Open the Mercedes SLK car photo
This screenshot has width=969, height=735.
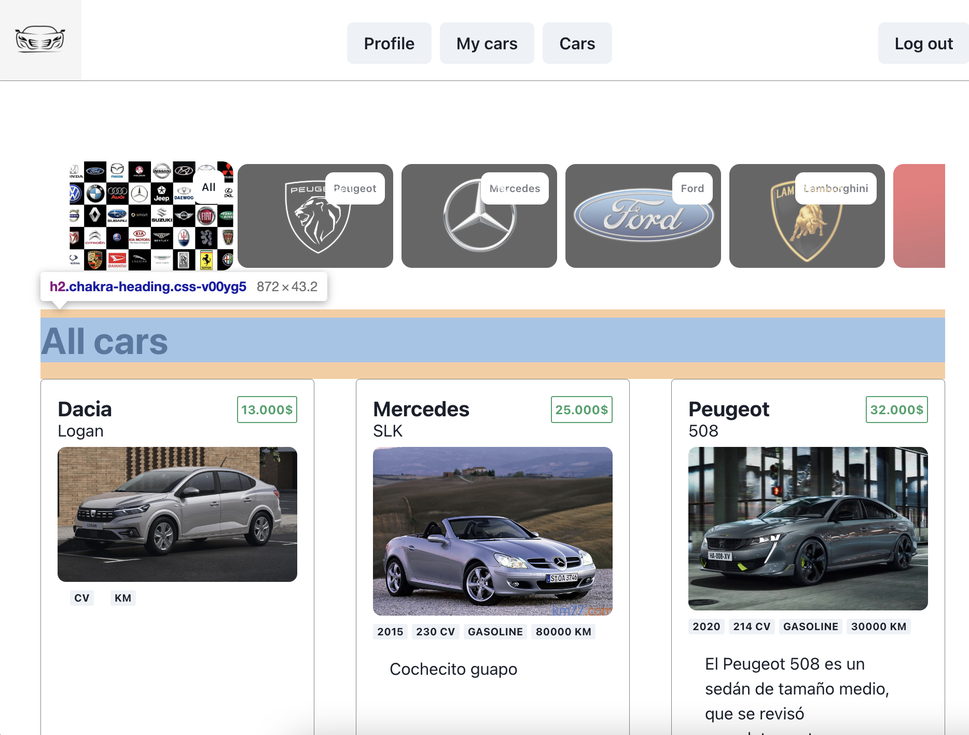pos(493,531)
